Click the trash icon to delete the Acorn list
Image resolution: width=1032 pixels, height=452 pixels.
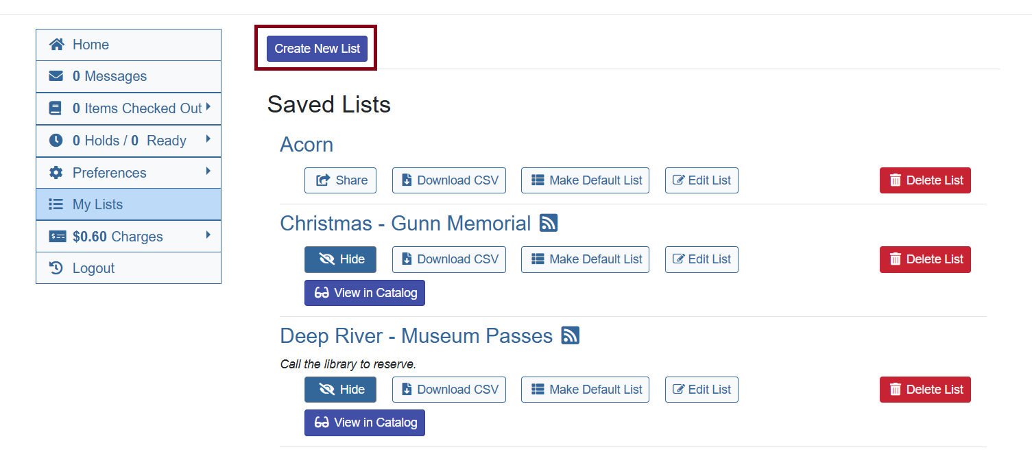[x=896, y=180]
